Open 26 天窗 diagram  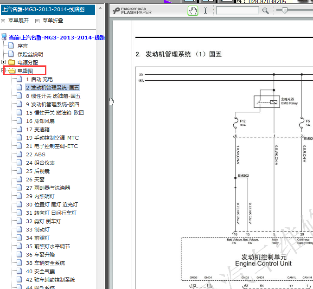pyautogui.click(x=35, y=180)
